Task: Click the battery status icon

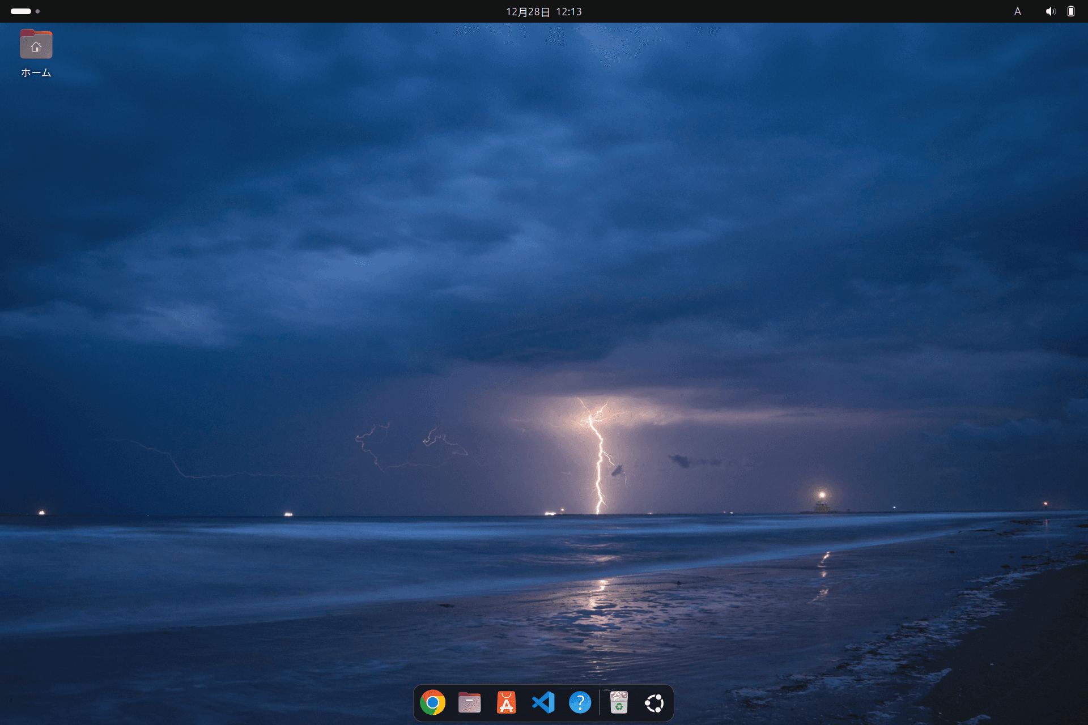Action: coord(1070,11)
